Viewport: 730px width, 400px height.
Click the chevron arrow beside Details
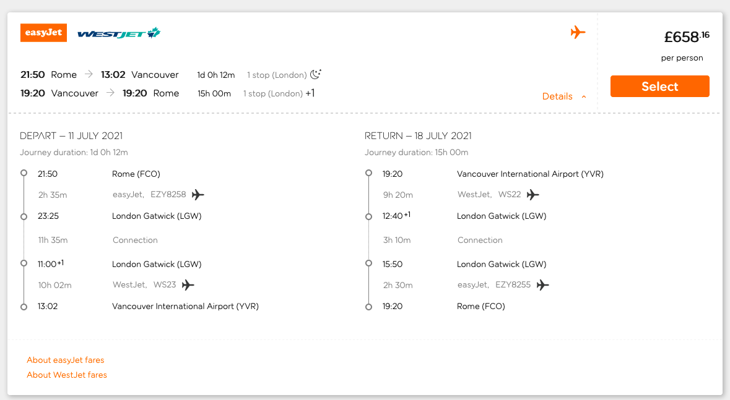[x=583, y=96]
